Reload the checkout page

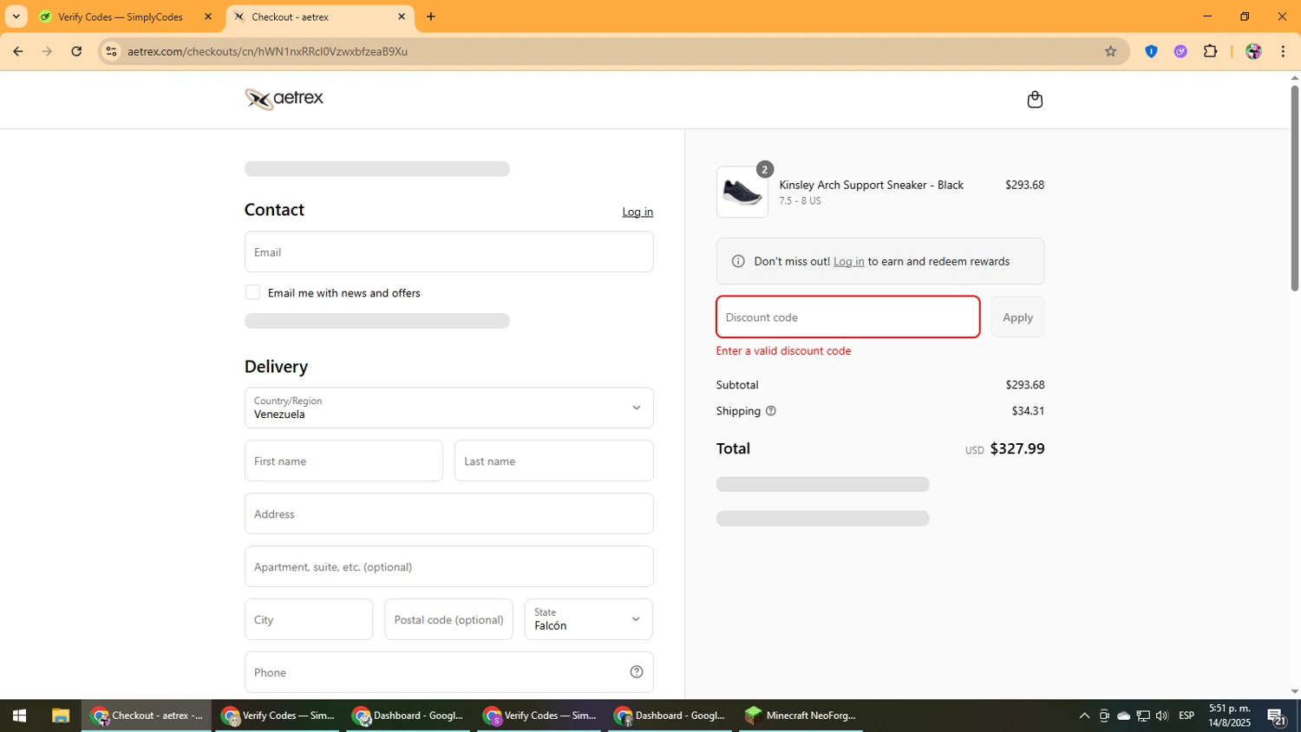coord(76,51)
